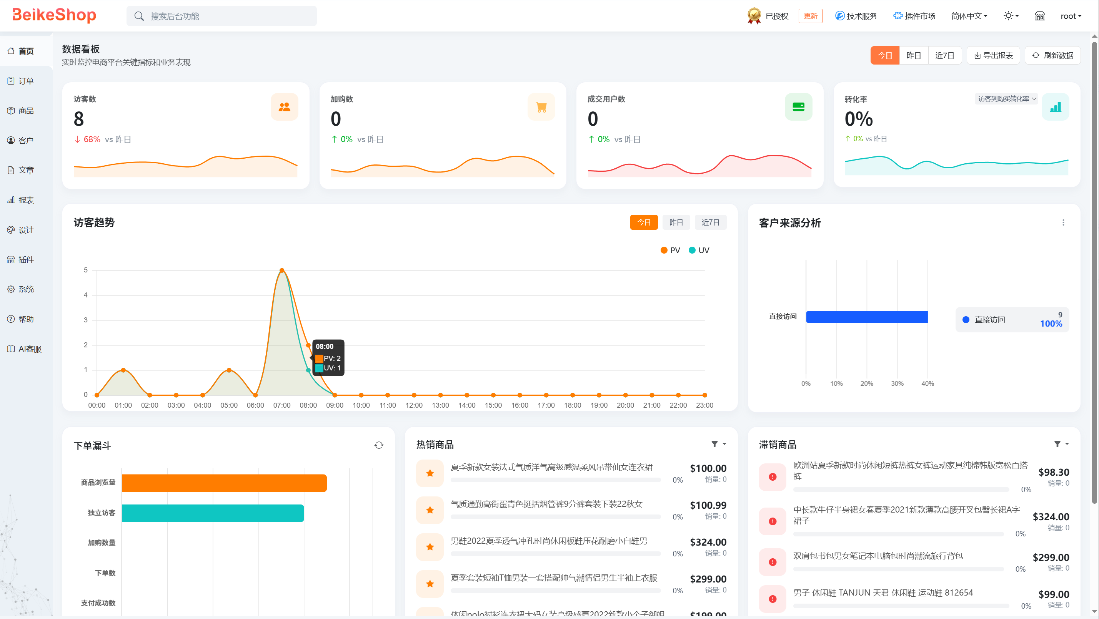This screenshot has width=1099, height=619.
Task: Open the storefront icon in header
Action: 1039,16
